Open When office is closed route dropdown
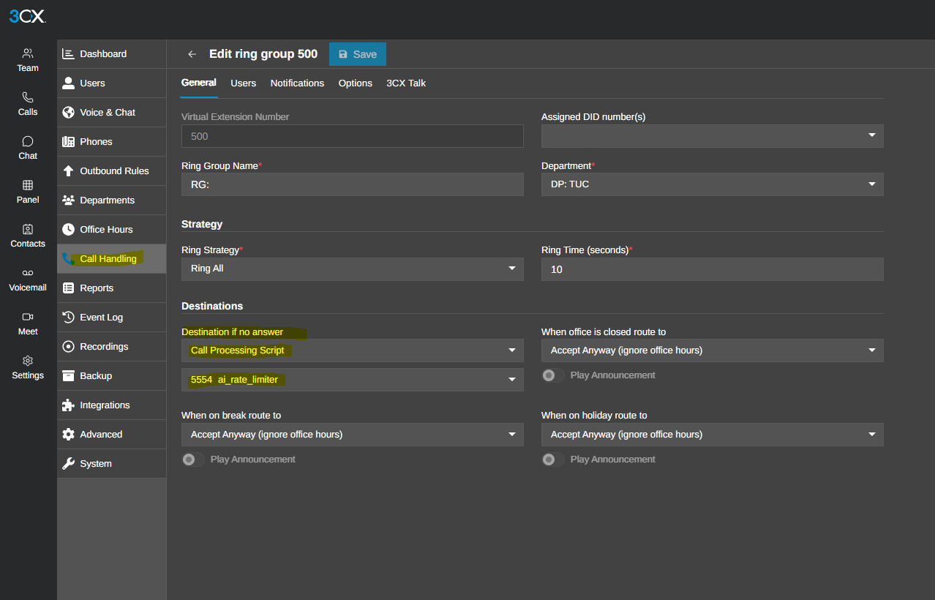This screenshot has height=600, width=935. click(712, 350)
